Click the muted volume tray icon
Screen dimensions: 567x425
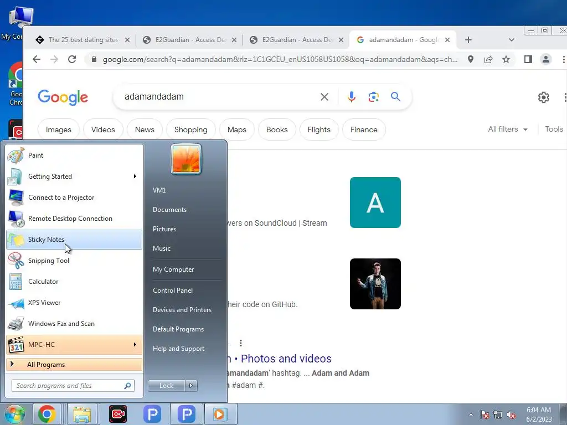coord(511,414)
